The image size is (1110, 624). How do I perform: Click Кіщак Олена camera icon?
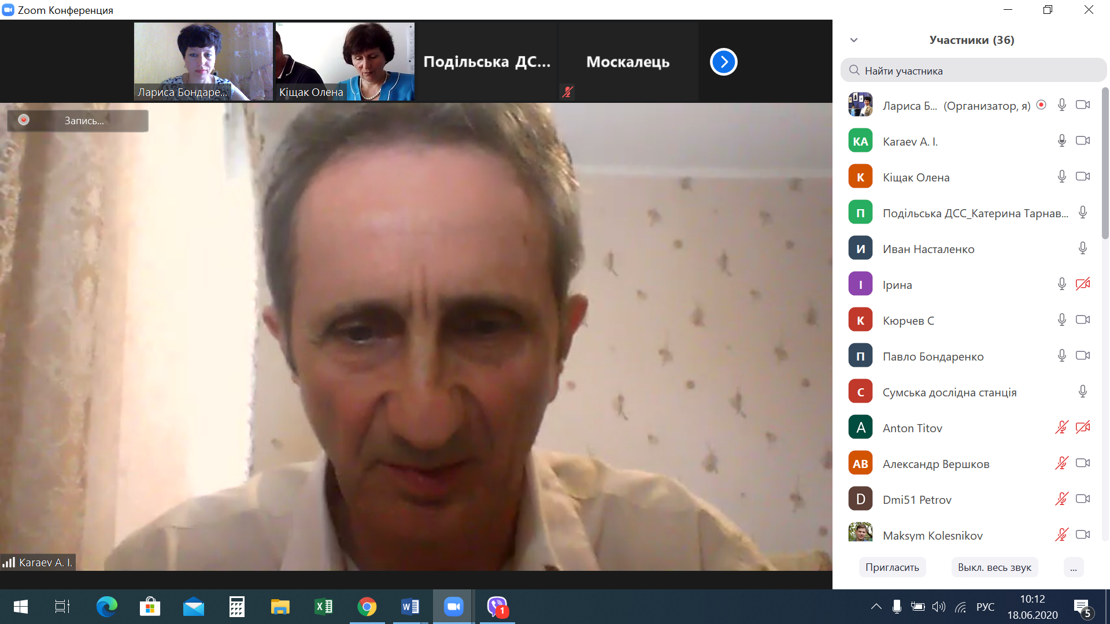(1083, 177)
